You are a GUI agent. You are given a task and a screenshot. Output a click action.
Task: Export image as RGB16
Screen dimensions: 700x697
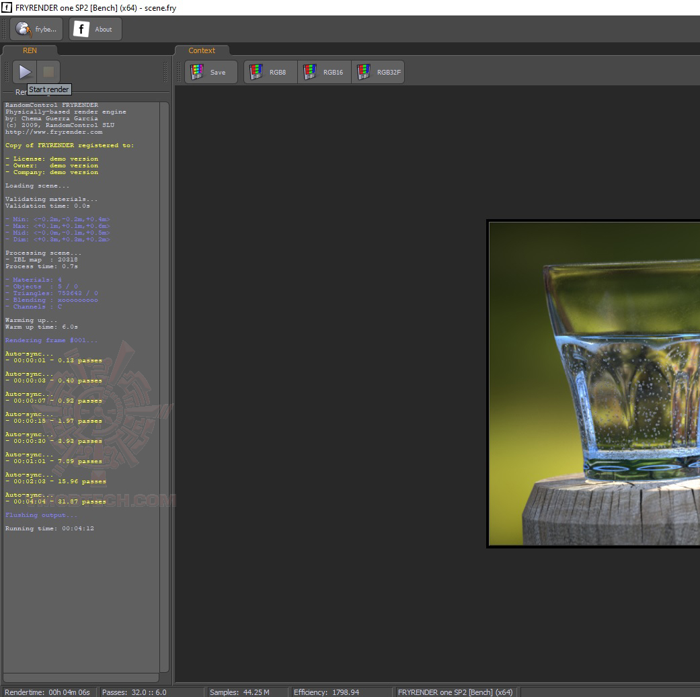[325, 73]
